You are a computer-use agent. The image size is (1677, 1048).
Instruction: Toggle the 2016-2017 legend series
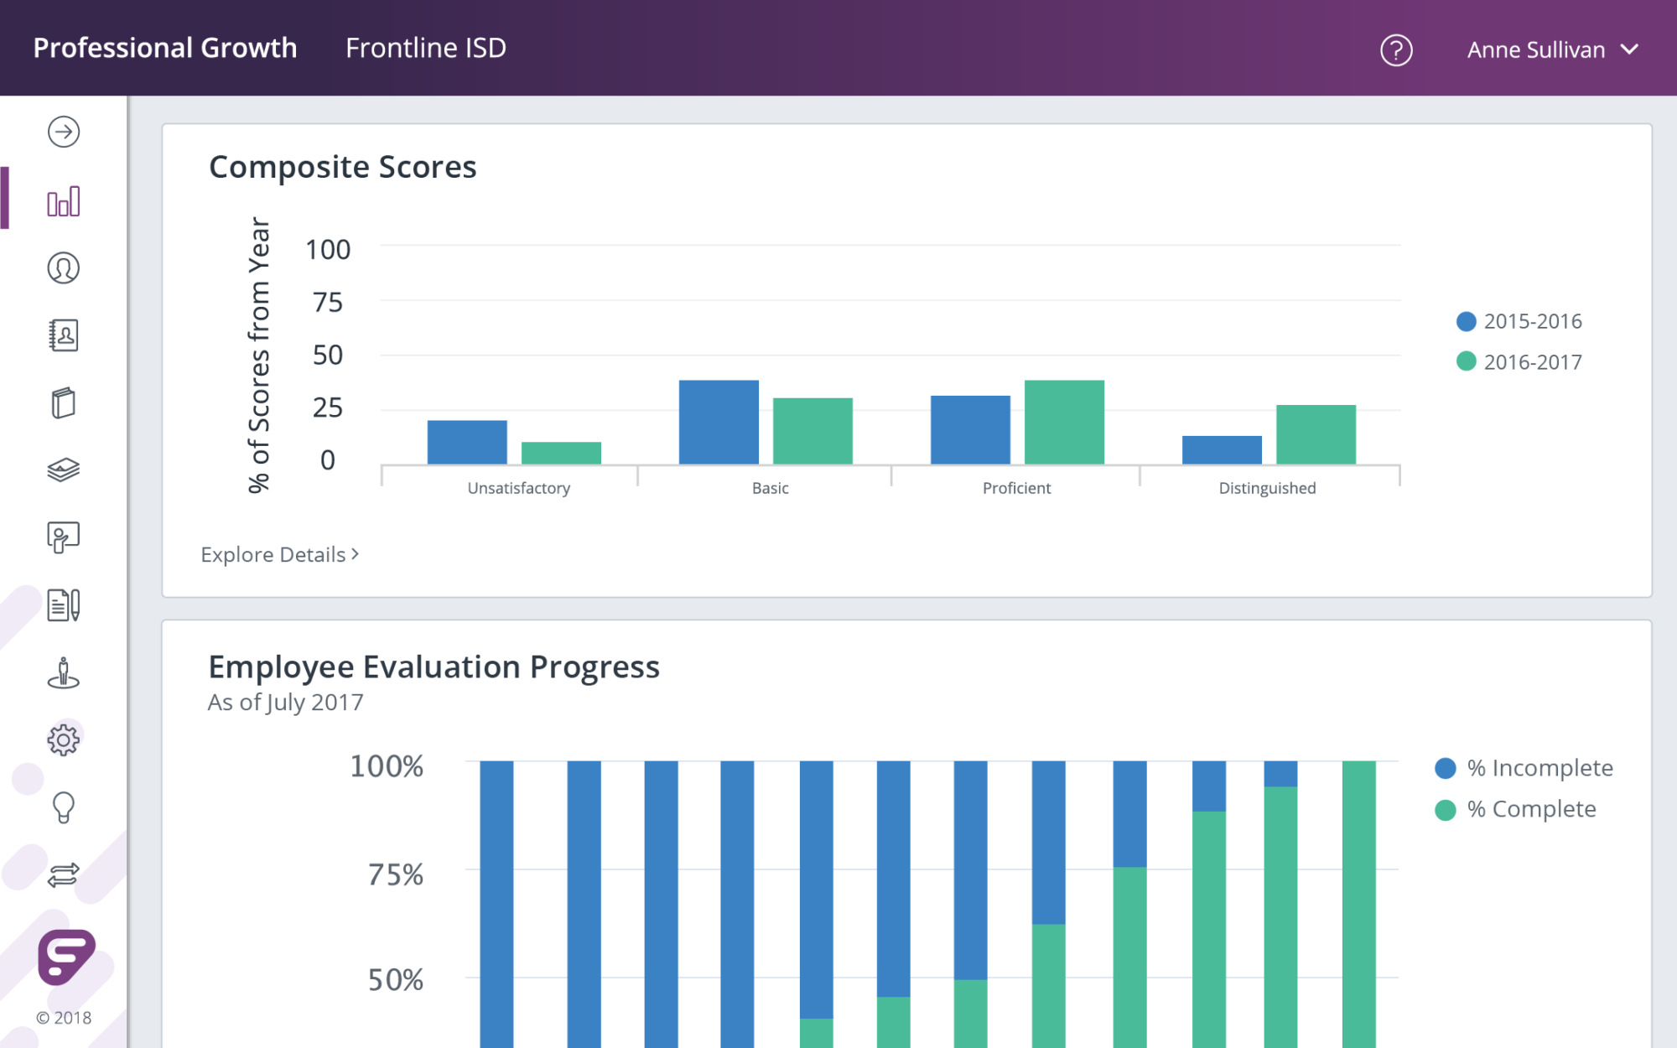point(1519,361)
